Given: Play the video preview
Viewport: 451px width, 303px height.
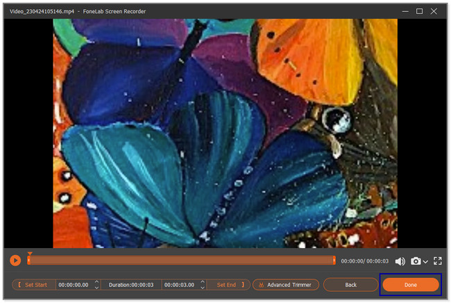Looking at the screenshot, I should 15,261.
